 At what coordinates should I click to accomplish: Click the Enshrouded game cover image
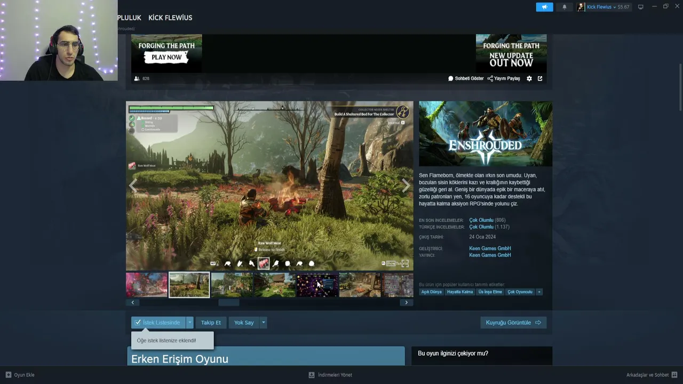[486, 134]
